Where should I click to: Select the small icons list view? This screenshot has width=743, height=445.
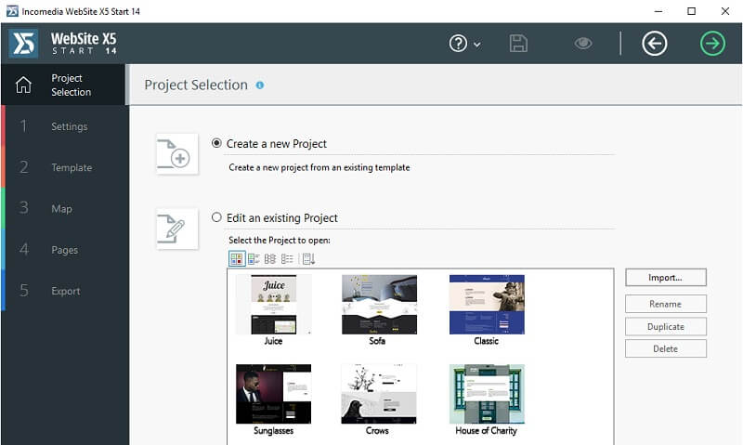point(270,259)
